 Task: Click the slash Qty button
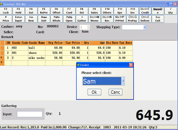[x=171, y=11]
